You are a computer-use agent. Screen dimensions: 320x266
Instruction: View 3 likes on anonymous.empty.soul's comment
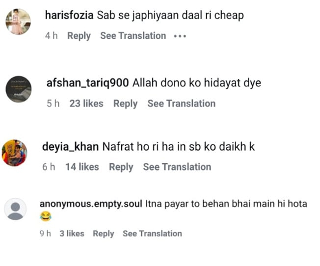point(72,234)
